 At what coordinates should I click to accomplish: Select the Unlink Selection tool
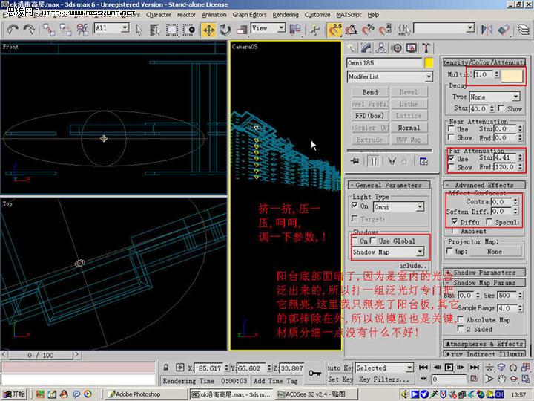point(66,30)
